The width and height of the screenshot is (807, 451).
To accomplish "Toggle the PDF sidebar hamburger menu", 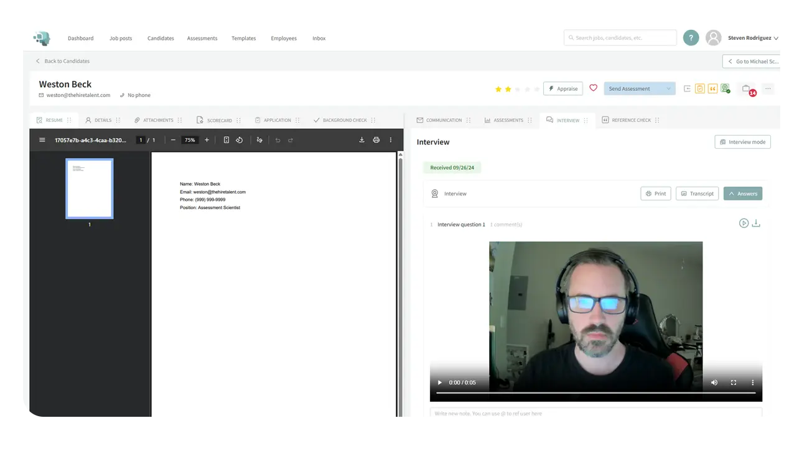I will point(42,140).
